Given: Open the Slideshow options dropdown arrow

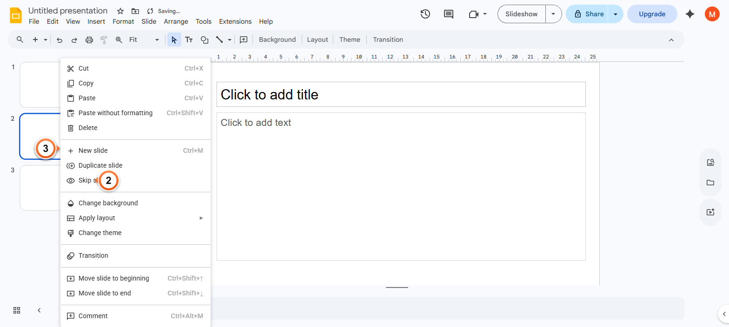Looking at the screenshot, I should [x=553, y=14].
